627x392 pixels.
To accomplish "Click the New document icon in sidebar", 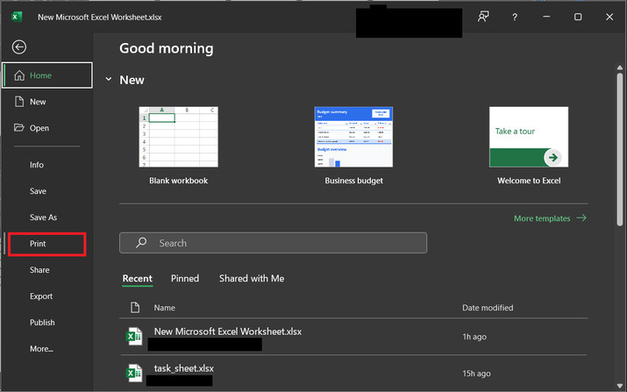I will [19, 102].
